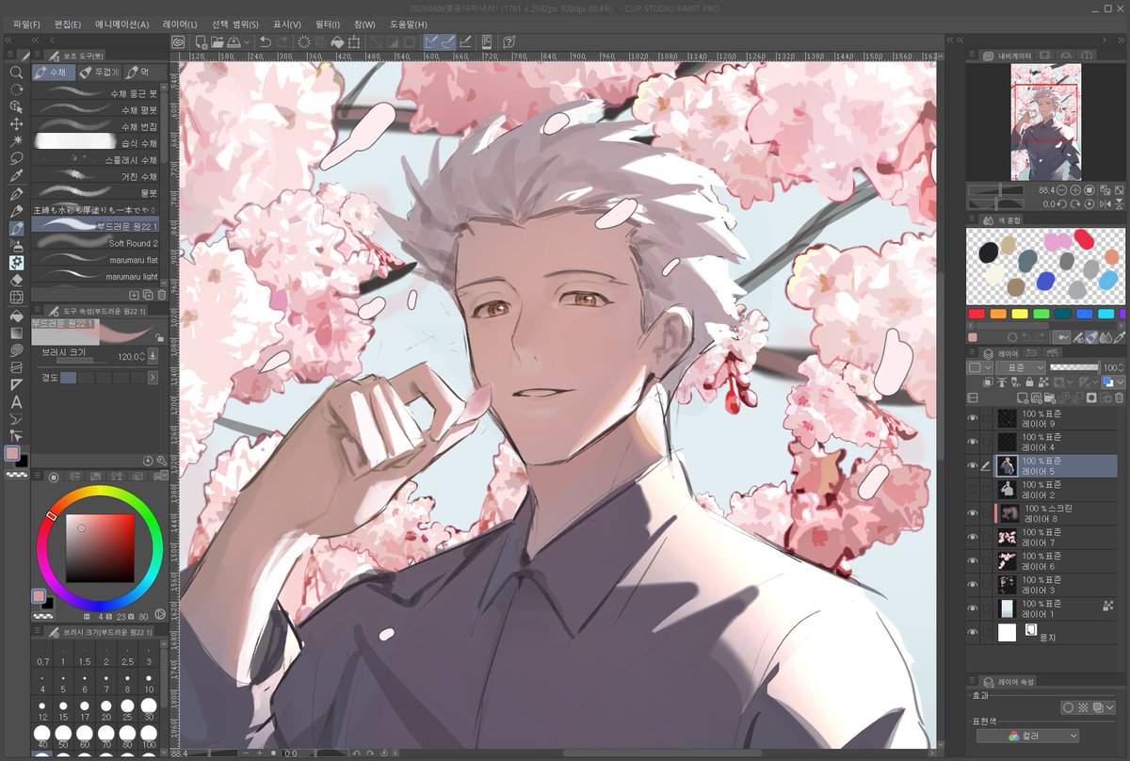Click the Clear spinner icon in command bar

point(304,42)
